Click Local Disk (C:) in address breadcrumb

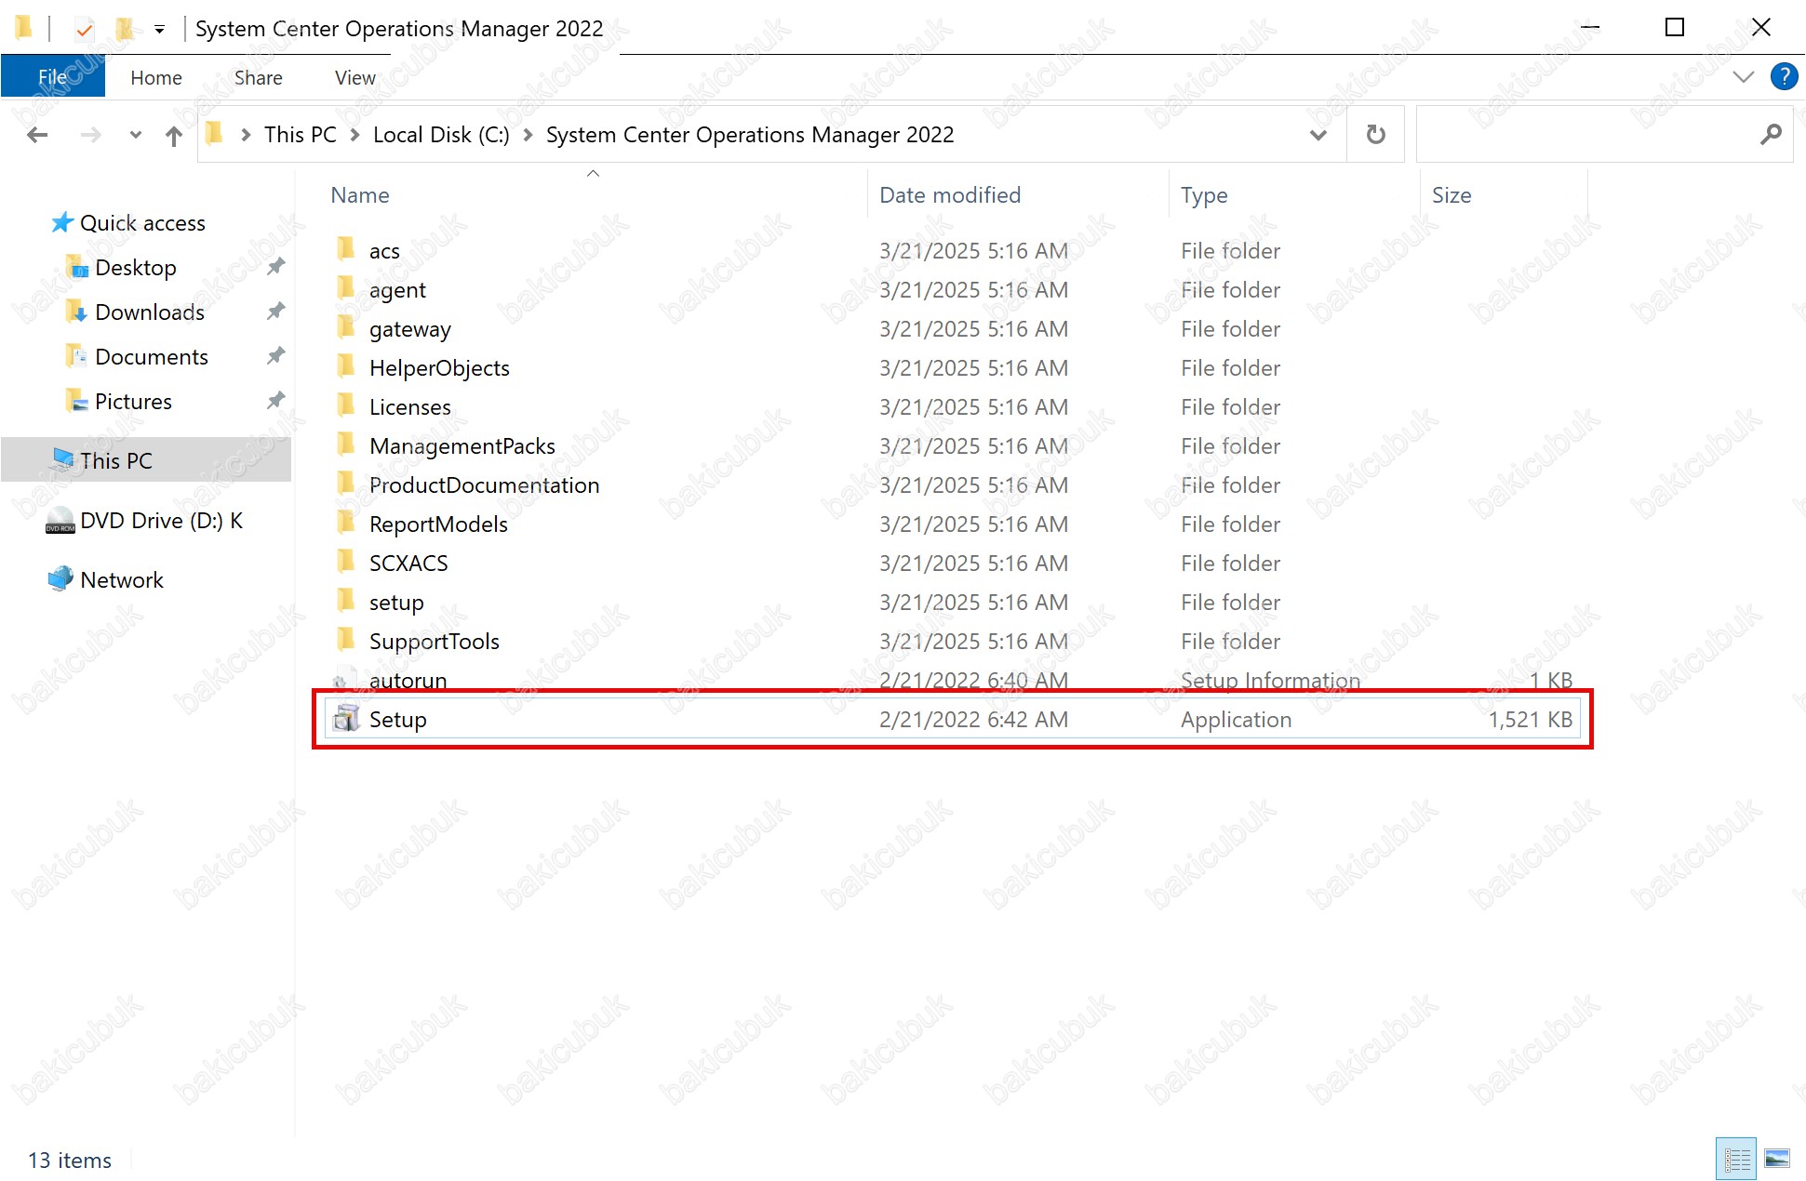tap(441, 135)
